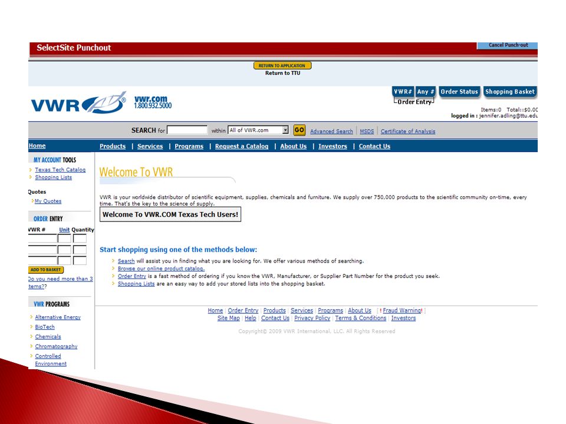This screenshot has height=424, width=566.
Task: Click the footer Services link
Action: pos(302,310)
